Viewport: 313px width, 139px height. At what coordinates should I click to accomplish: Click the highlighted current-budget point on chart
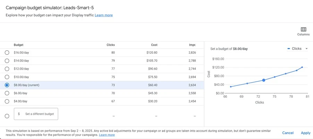pyautogui.click(x=264, y=80)
